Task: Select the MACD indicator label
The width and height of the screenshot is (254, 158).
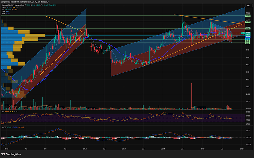Action: [4, 126]
